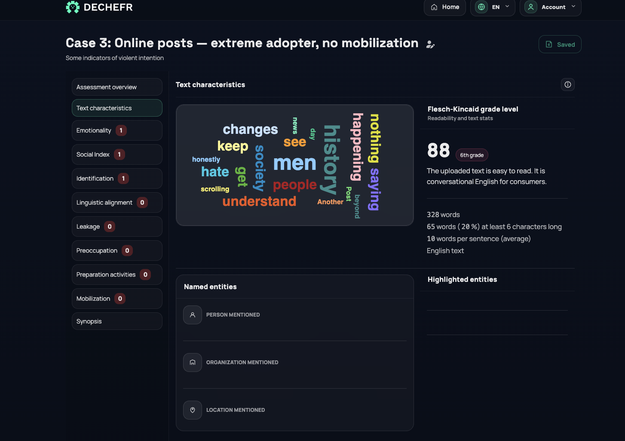Screen dimensions: 625x441
Task: Click the word "men" in word cloud
Action: [x=294, y=163]
